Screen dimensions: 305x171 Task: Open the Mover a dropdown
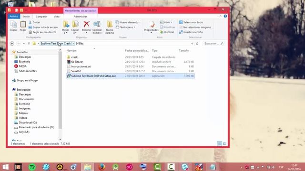66,28
